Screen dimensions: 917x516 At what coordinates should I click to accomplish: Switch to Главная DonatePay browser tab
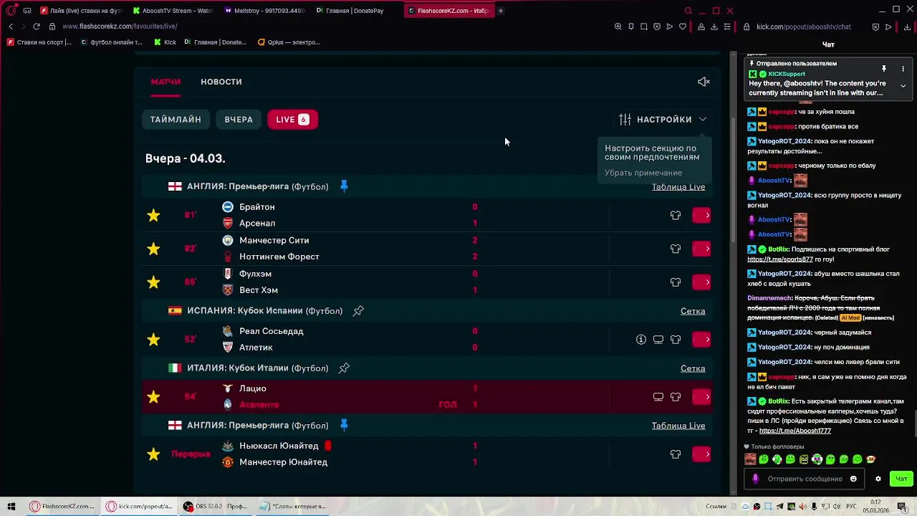356,11
